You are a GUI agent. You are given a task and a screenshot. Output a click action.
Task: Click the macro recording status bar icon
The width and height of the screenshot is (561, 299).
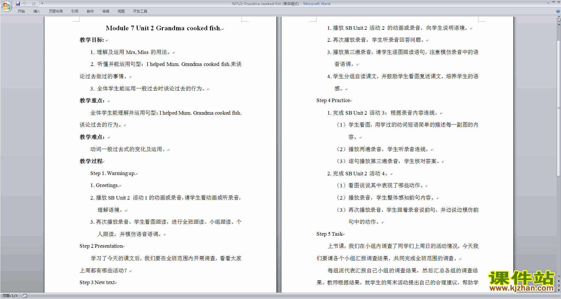tap(25, 296)
